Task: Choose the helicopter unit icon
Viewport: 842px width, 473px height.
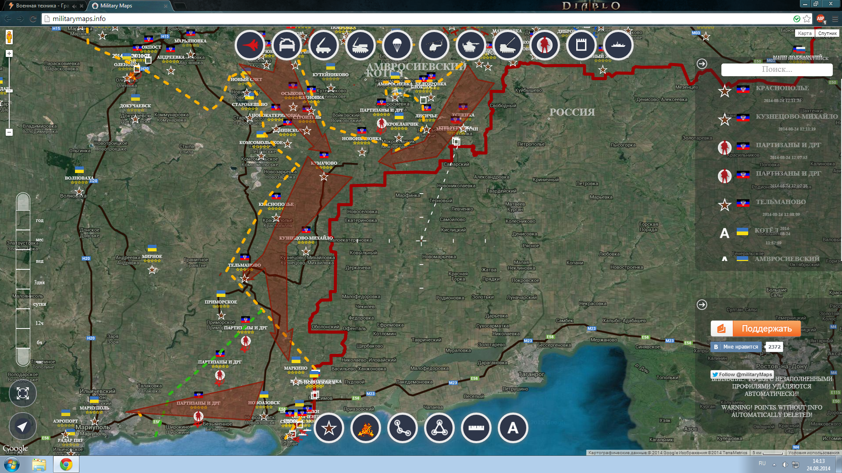Action: pos(434,45)
